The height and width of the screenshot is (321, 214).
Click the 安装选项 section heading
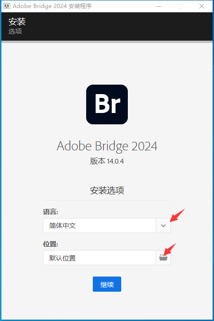(x=107, y=191)
